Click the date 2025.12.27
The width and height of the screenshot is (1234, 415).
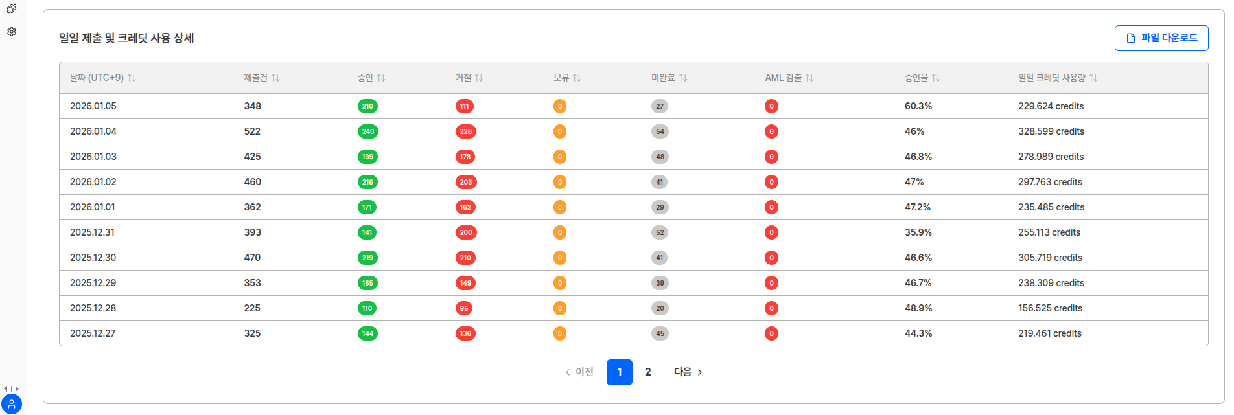point(93,333)
